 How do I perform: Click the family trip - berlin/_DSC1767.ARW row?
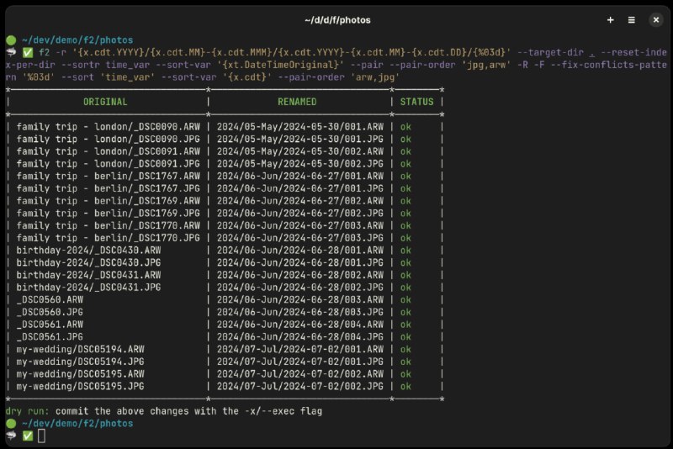click(x=108, y=177)
